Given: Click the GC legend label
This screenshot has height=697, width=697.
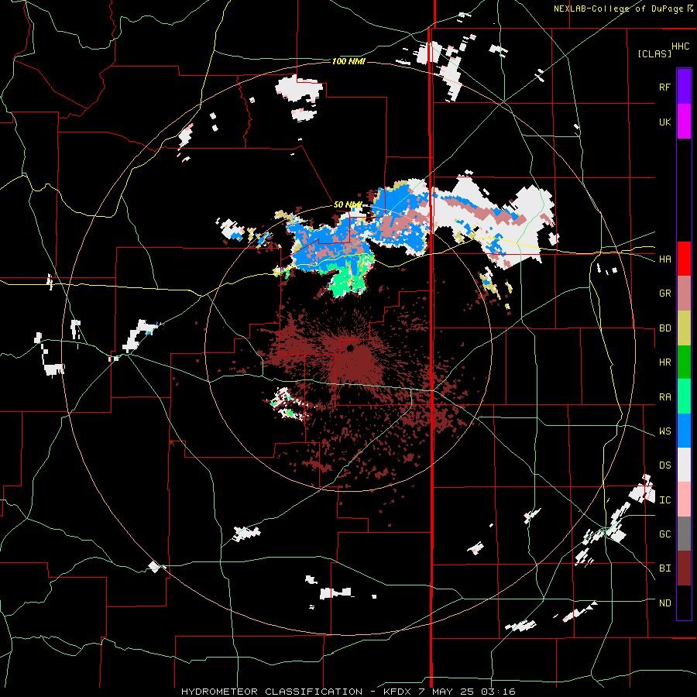Looking at the screenshot, I should click(664, 534).
